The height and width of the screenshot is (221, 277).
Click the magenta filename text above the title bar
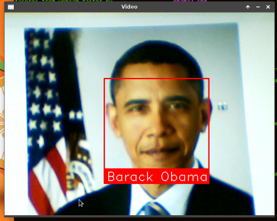pyautogui.click(x=190, y=1)
